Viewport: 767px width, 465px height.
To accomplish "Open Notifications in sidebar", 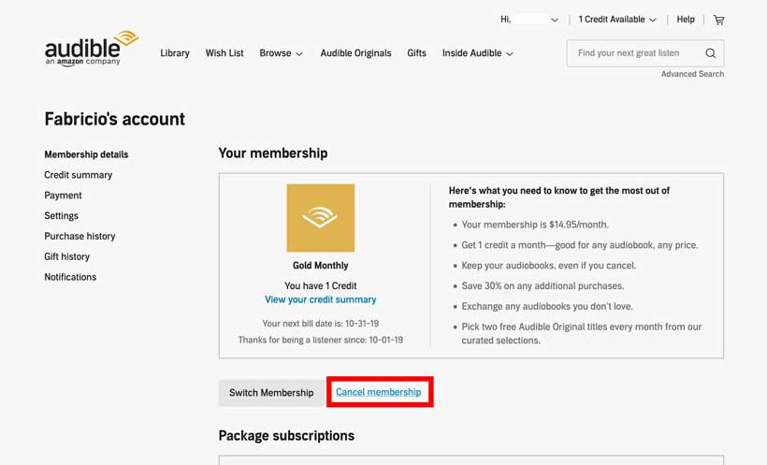I will (70, 277).
